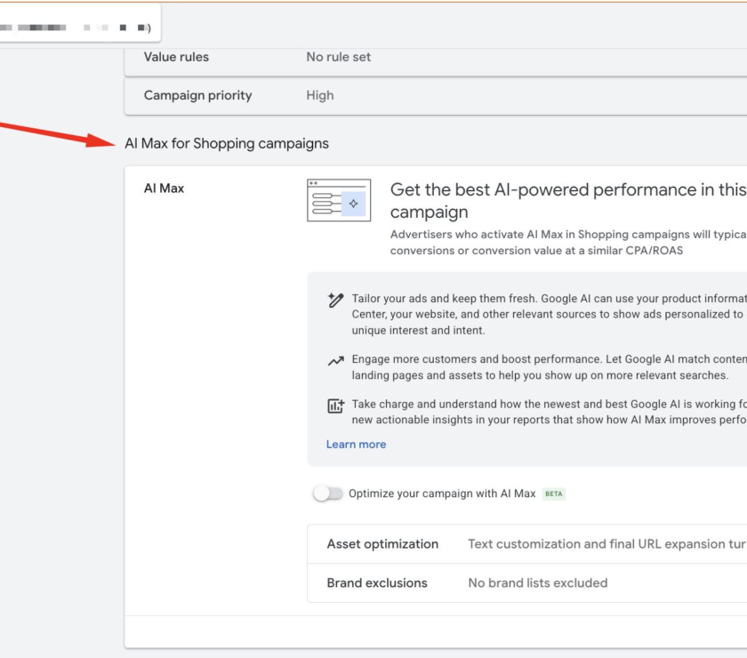Select the 'High' campaign priority value
The image size is (747, 658).
[x=319, y=96]
